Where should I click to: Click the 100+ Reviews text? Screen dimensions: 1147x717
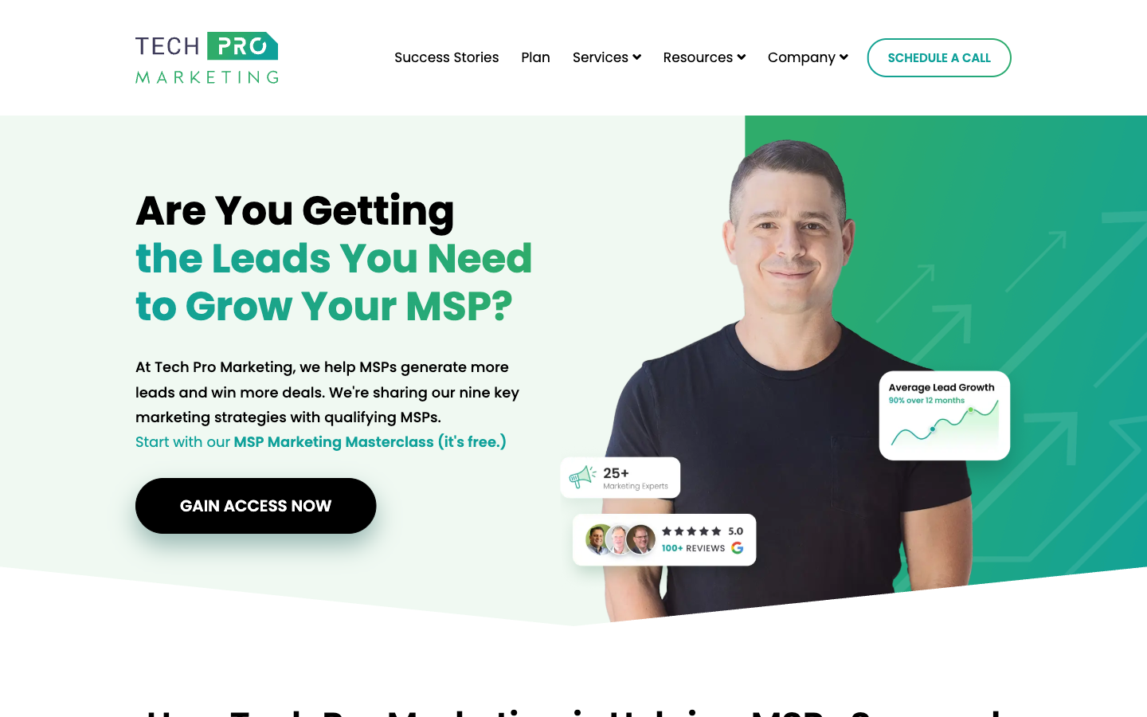point(693,548)
